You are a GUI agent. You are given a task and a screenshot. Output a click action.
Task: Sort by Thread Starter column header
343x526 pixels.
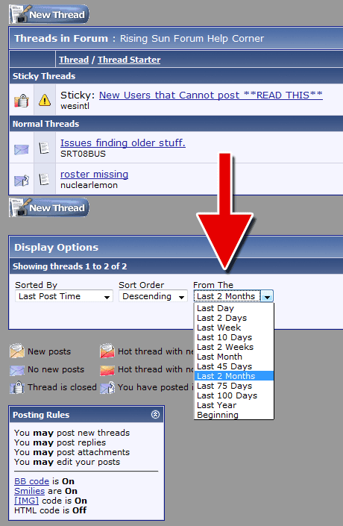129,60
